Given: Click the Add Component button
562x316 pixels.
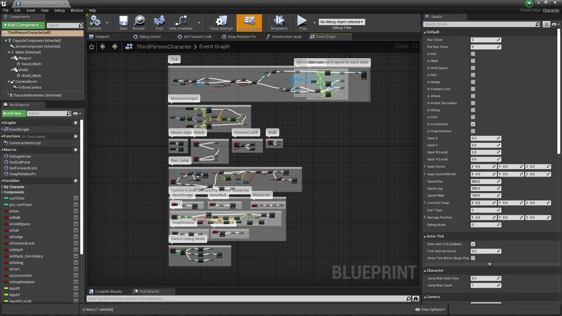Looking at the screenshot, I should (x=22, y=25).
